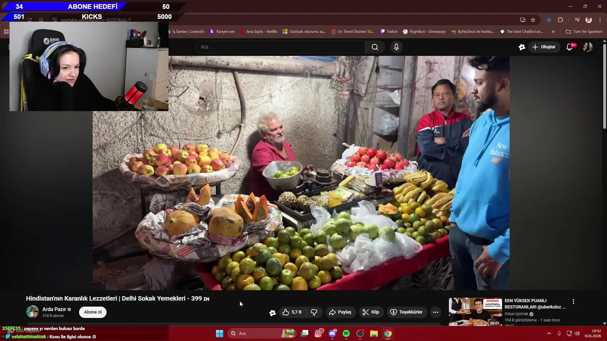Open Arda Pazır channel avatar
This screenshot has height=341, width=607.
click(32, 312)
